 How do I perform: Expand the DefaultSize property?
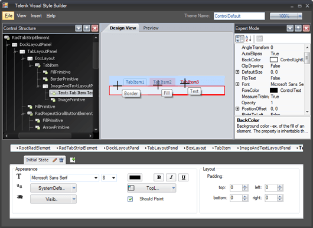point(237,72)
